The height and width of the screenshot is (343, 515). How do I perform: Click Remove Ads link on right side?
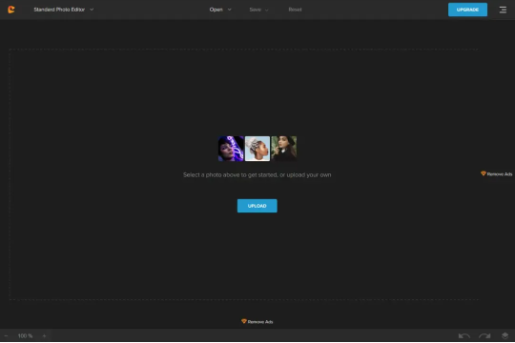click(x=496, y=174)
